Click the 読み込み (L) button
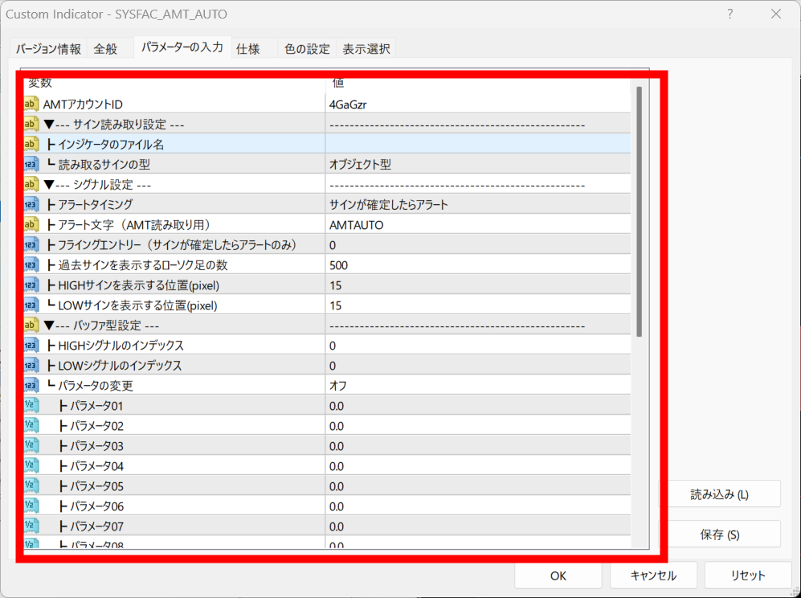Image resolution: width=801 pixels, height=598 pixels. pyautogui.click(x=719, y=494)
